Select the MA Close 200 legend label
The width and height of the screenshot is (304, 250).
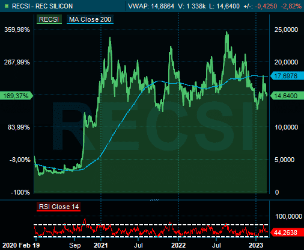click(90, 19)
